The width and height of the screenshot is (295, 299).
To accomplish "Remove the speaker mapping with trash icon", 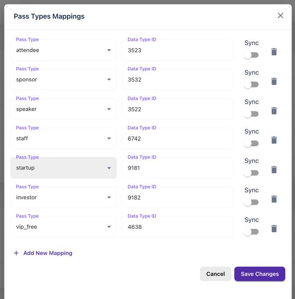I will coord(274,111).
